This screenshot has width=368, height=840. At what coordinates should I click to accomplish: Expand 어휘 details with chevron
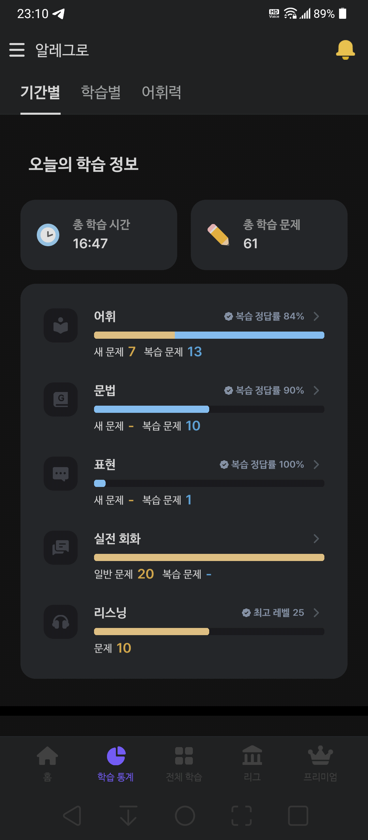[x=316, y=316]
